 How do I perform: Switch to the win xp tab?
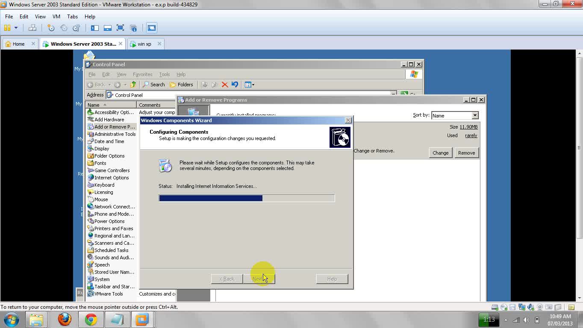click(144, 44)
